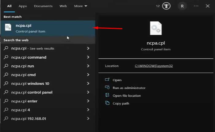This screenshot has width=215, height=132.
Task: Switch to the Documents tab
Action: [x=43, y=6]
